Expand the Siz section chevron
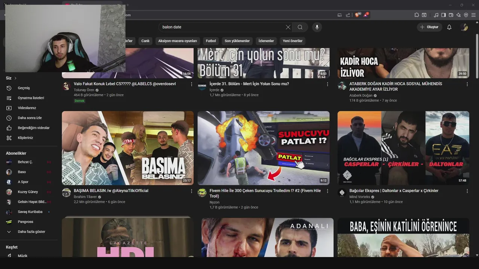Image resolution: width=479 pixels, height=269 pixels. 15,78
